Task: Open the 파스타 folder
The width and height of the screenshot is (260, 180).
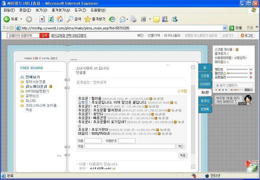Action: click(x=28, y=101)
